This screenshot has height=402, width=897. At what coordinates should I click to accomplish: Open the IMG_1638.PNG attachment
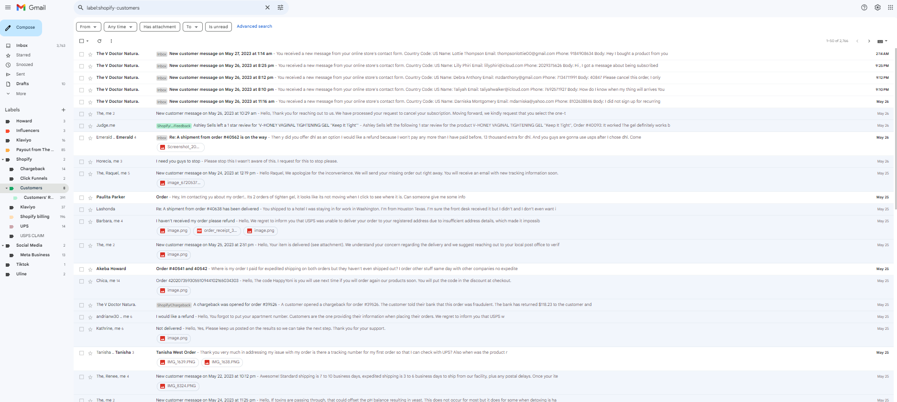pyautogui.click(x=222, y=362)
